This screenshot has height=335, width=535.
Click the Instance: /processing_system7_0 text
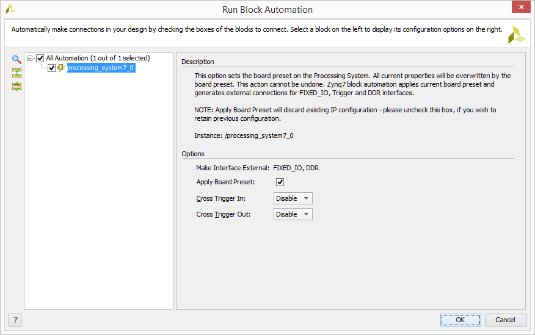244,135
